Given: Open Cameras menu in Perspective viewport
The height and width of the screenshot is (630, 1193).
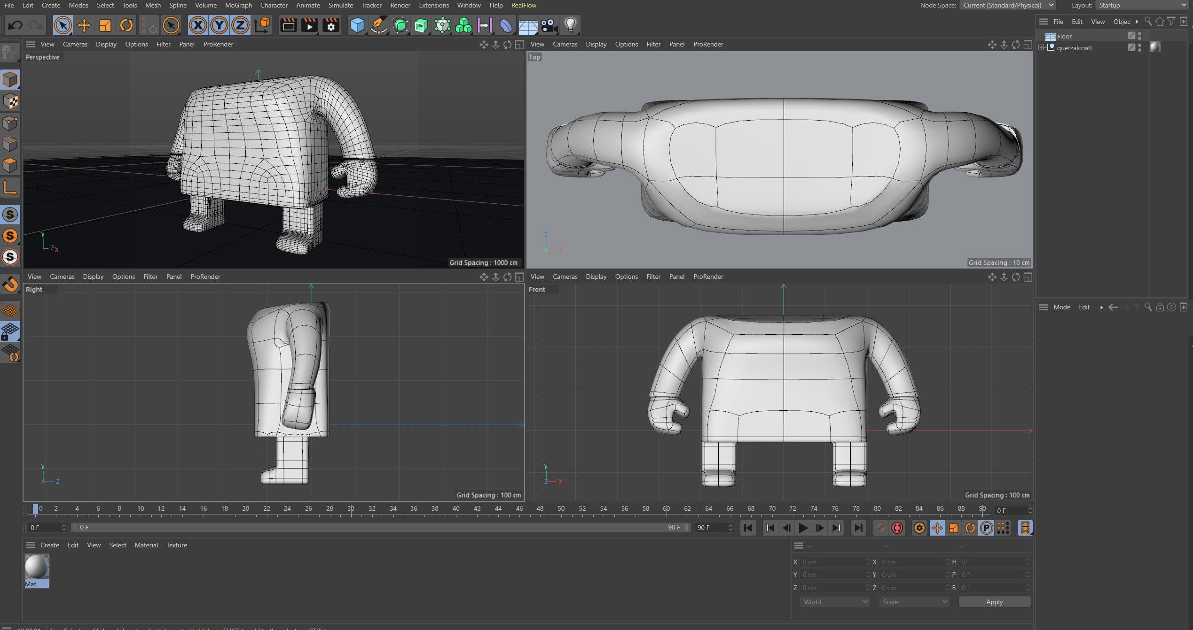Looking at the screenshot, I should pos(75,44).
